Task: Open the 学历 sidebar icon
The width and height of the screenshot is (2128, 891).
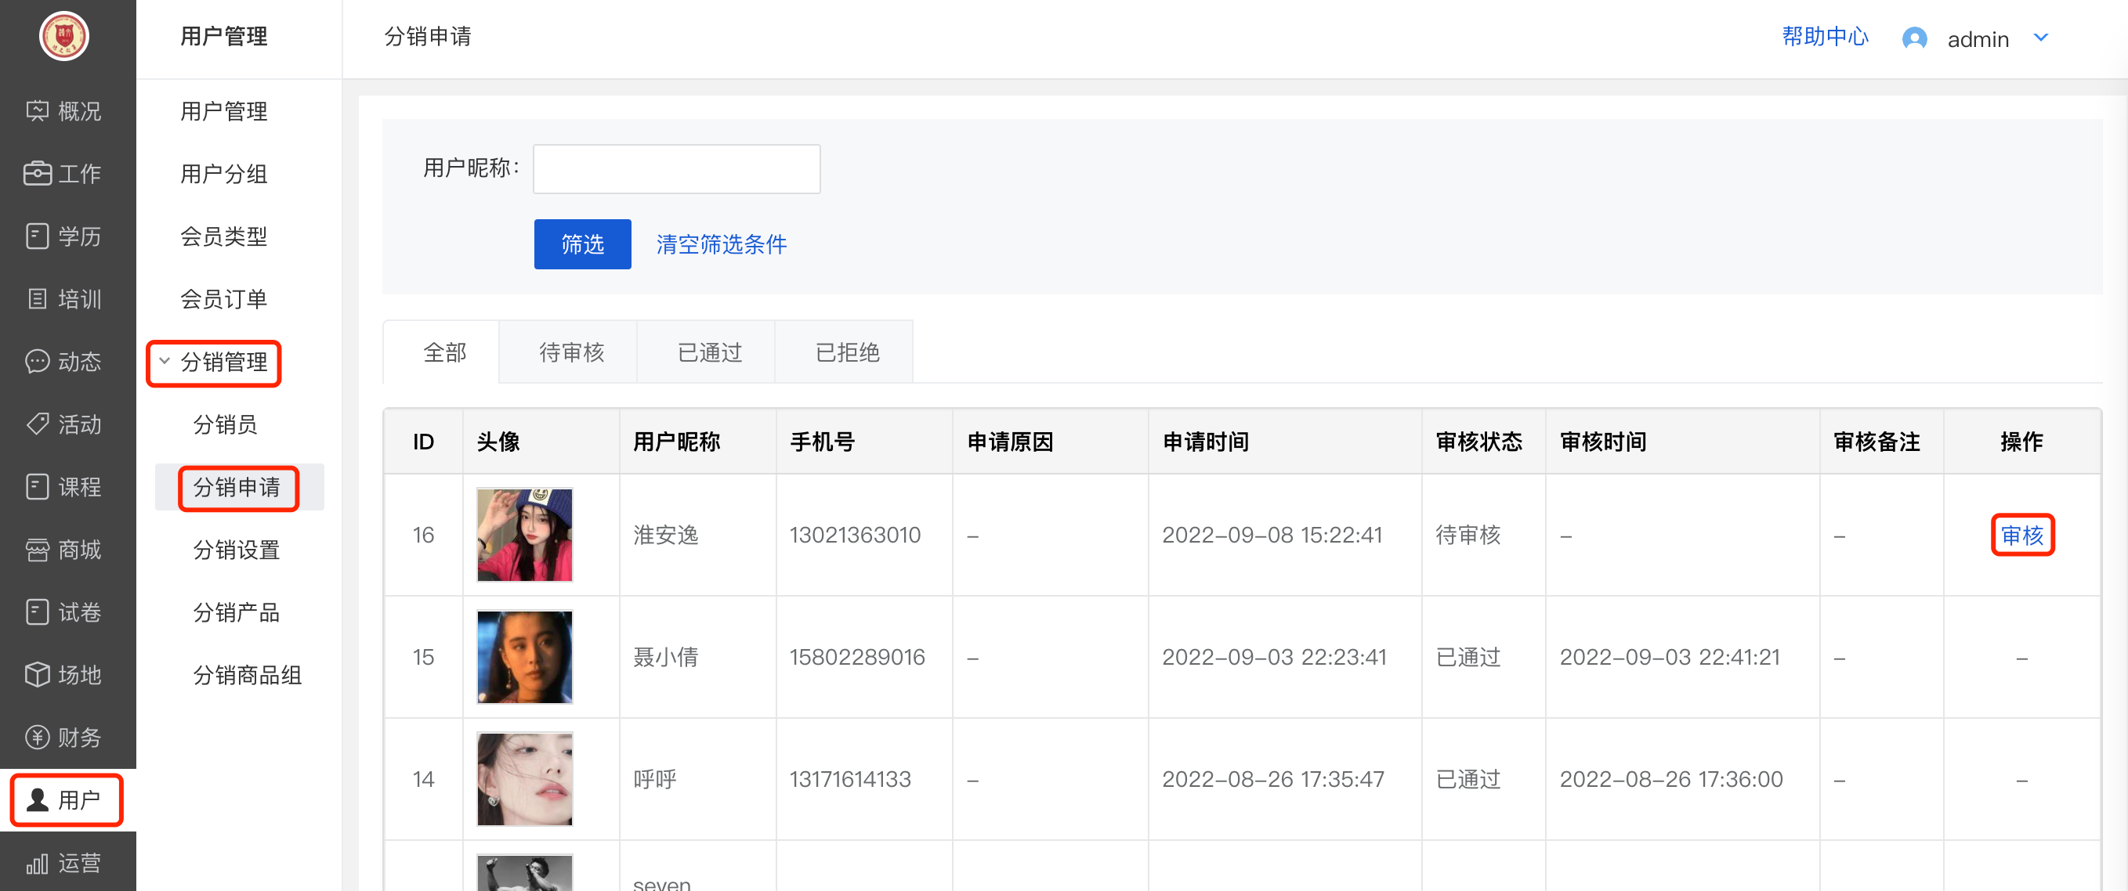Action: (x=37, y=236)
